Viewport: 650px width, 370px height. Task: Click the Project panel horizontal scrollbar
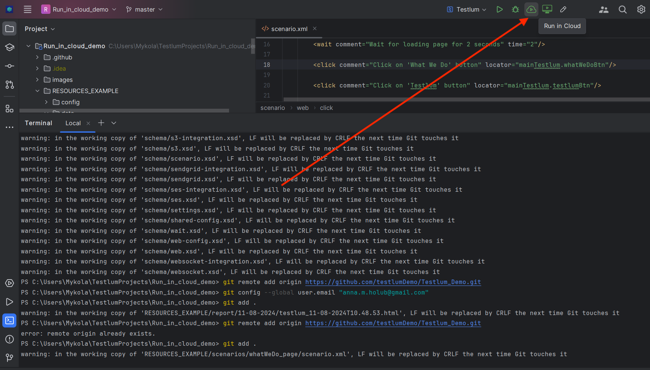click(x=124, y=111)
